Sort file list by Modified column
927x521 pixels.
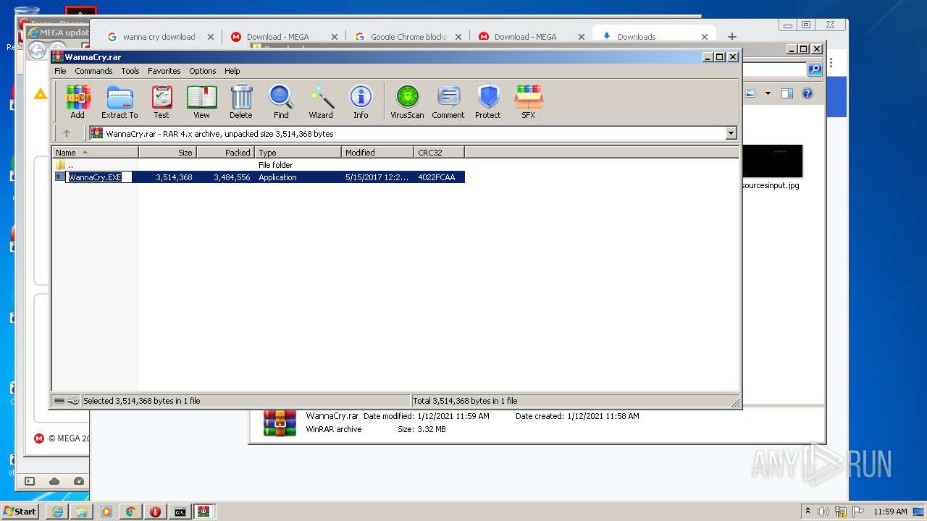click(377, 153)
